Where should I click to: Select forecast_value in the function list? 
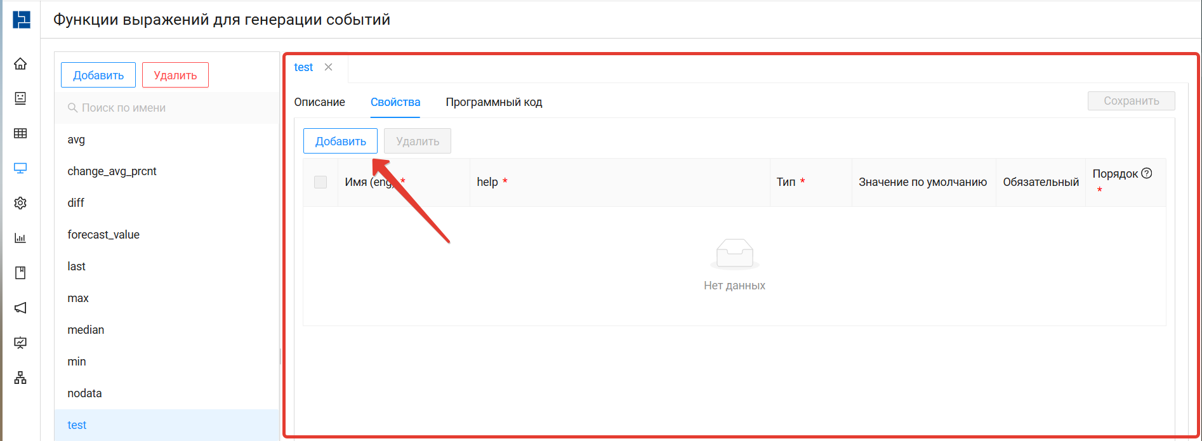[103, 235]
